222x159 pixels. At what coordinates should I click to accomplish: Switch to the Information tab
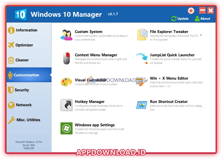point(26,30)
